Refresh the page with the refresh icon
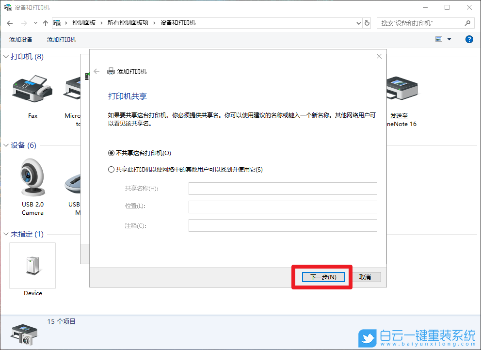This screenshot has height=350, width=481. coord(367,23)
